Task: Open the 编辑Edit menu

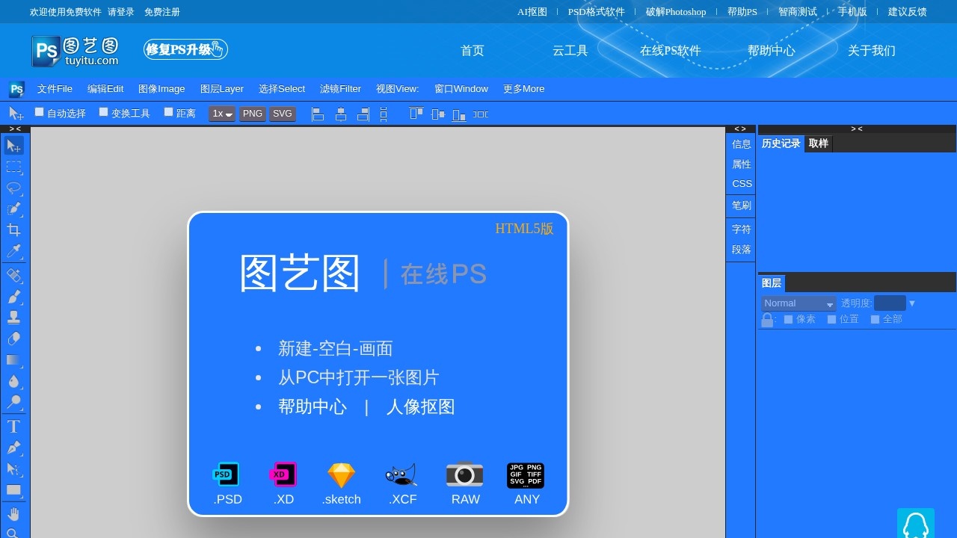Action: point(105,89)
